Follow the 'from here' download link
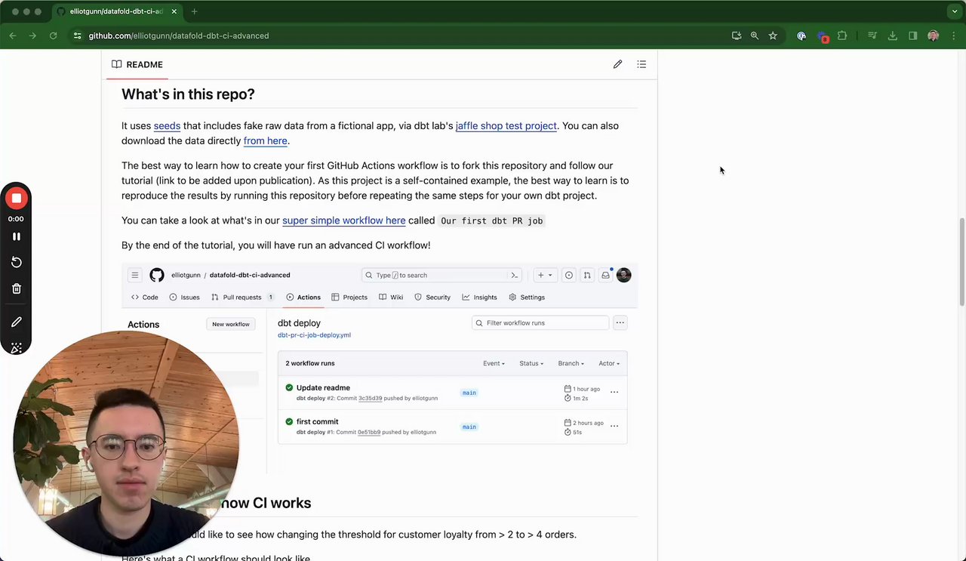 tap(265, 140)
